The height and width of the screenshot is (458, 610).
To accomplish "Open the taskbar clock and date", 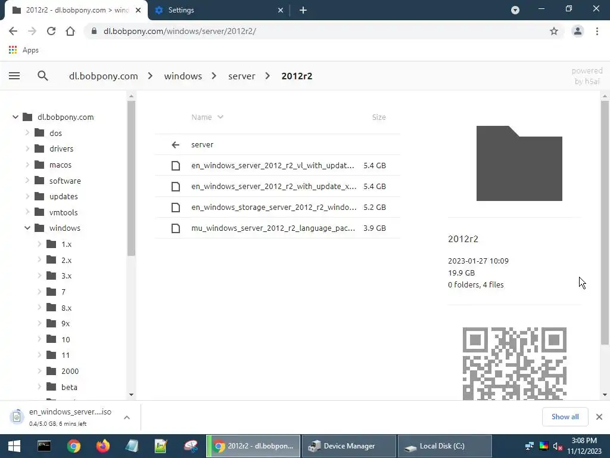I will click(x=584, y=446).
